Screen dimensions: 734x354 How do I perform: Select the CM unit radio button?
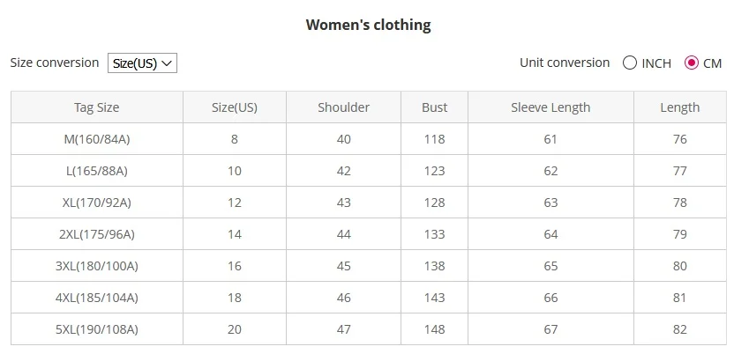point(692,63)
